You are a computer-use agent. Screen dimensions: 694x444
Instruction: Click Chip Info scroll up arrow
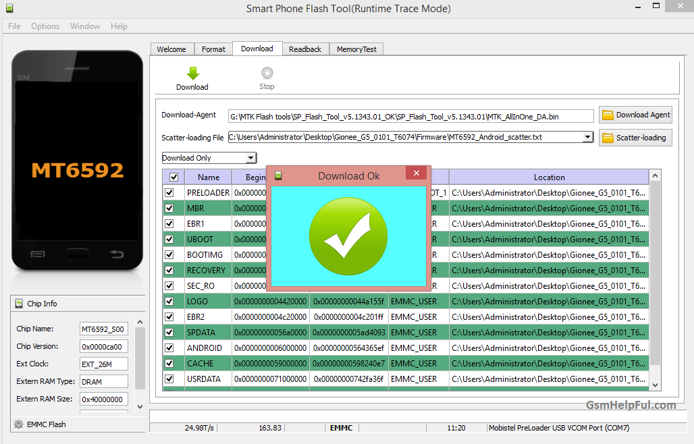coord(140,323)
